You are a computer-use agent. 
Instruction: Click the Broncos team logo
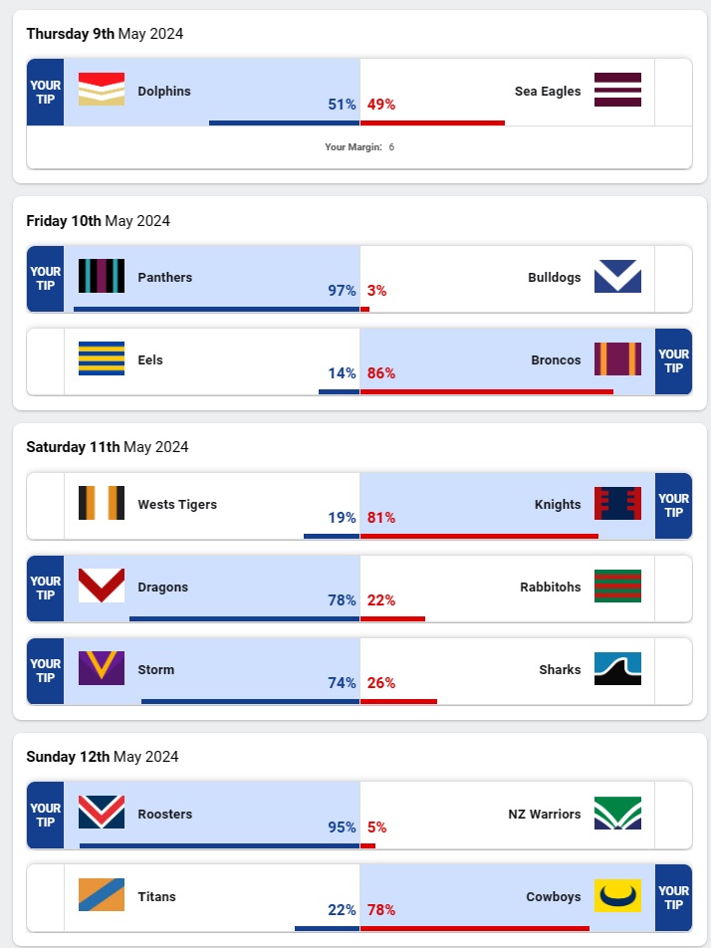[x=617, y=358]
